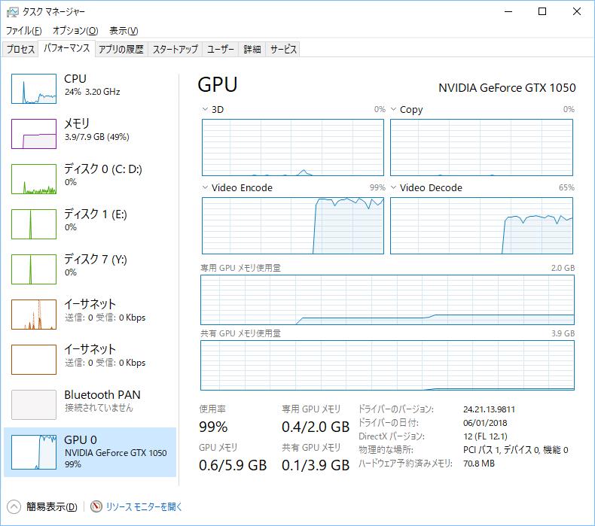Open the ファイル(F) menu
The height and width of the screenshot is (526, 595).
click(x=23, y=30)
